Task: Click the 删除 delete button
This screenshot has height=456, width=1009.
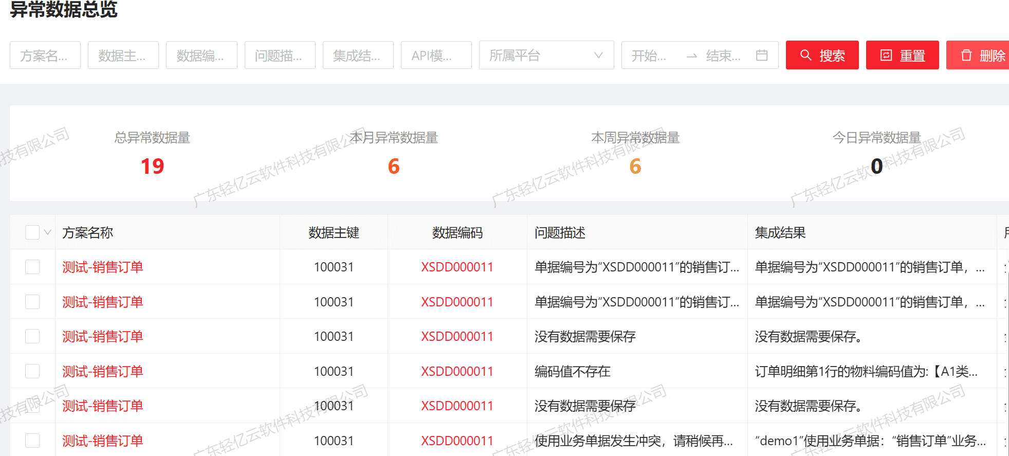Action: click(978, 55)
